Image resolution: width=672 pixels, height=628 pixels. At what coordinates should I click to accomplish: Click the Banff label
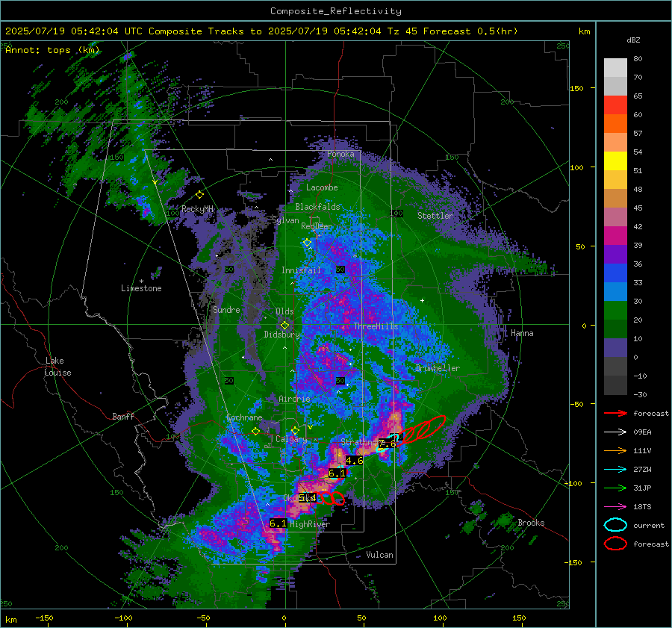pos(123,416)
